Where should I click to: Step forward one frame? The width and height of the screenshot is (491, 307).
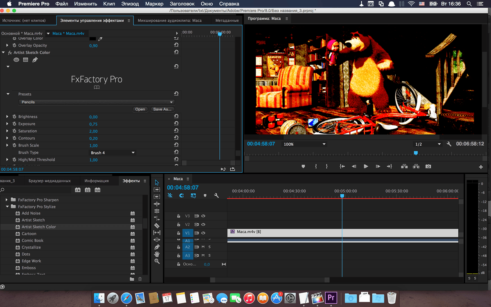[378, 167]
